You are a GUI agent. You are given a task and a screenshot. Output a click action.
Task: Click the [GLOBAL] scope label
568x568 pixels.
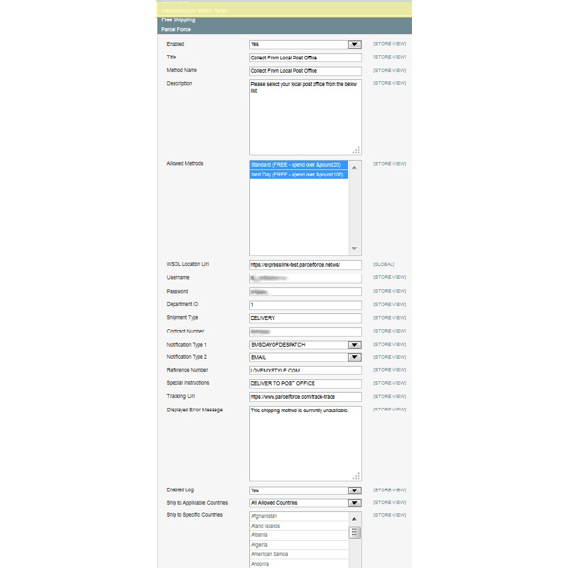coord(383,265)
